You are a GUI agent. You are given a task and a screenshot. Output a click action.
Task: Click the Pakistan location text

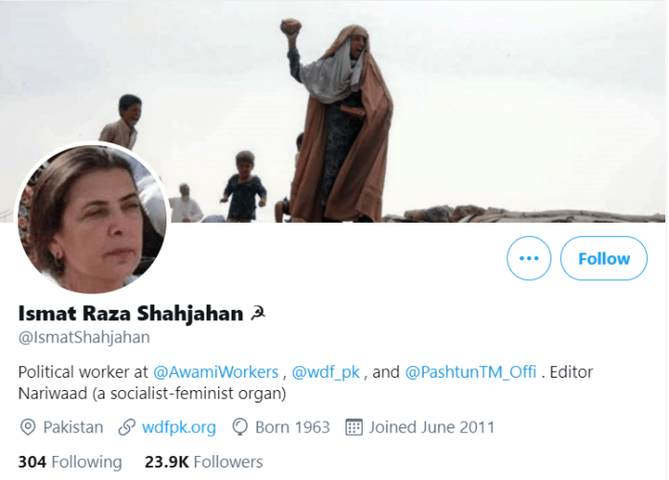click(73, 427)
